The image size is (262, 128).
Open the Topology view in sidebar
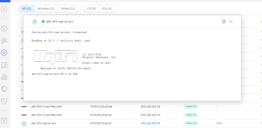coord(4,40)
